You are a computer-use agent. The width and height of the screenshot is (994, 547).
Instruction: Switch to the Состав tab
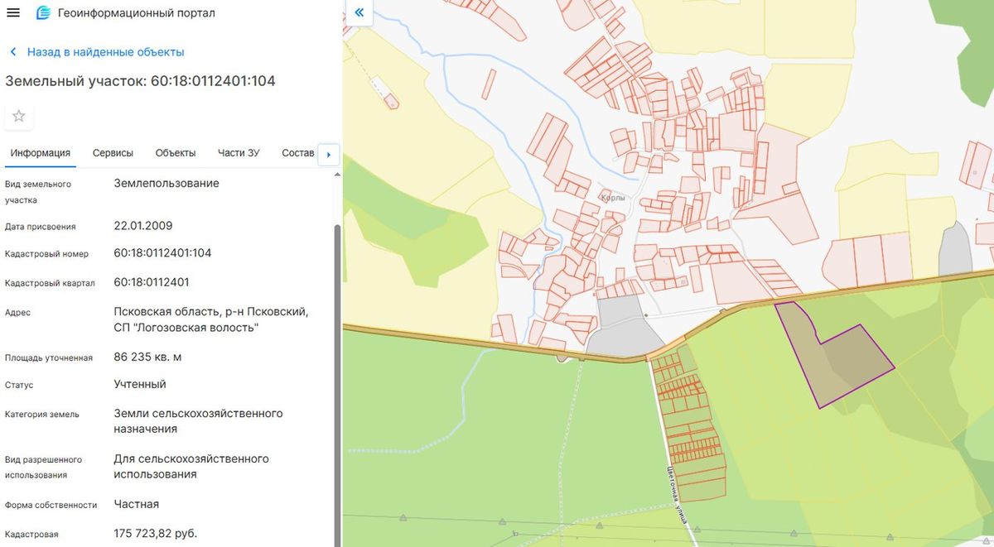click(x=298, y=153)
